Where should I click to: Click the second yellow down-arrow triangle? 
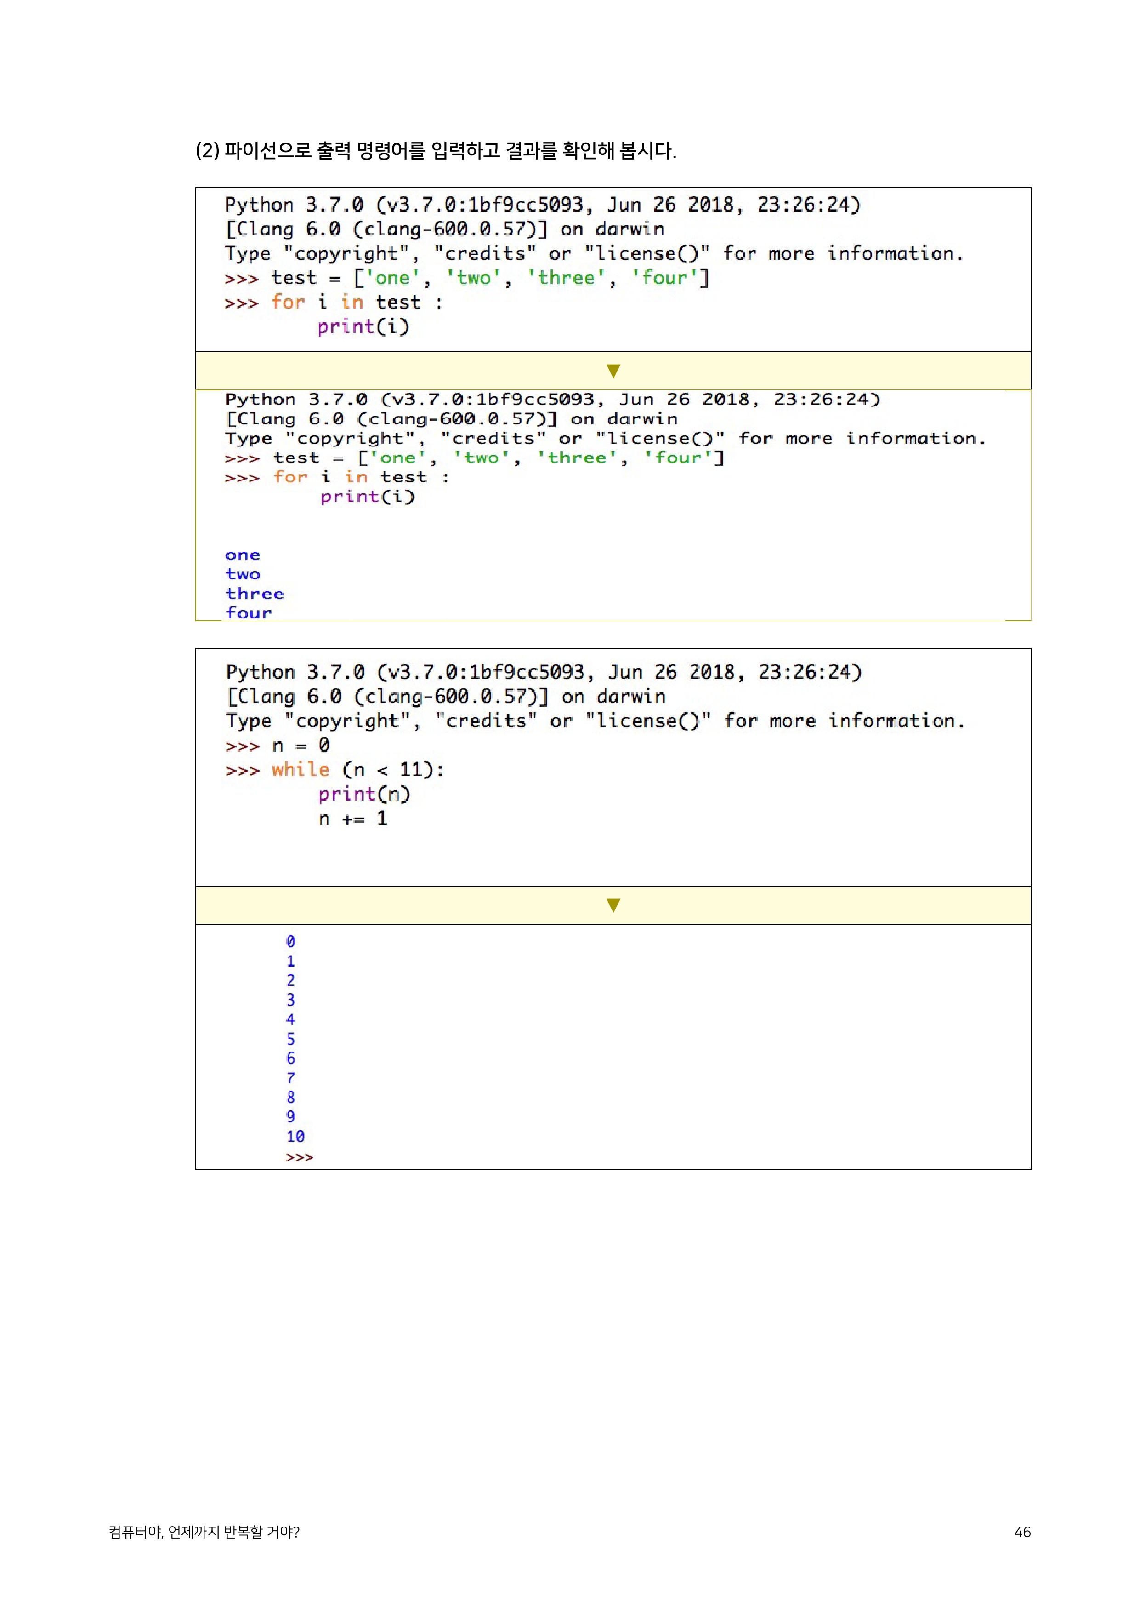tap(613, 905)
